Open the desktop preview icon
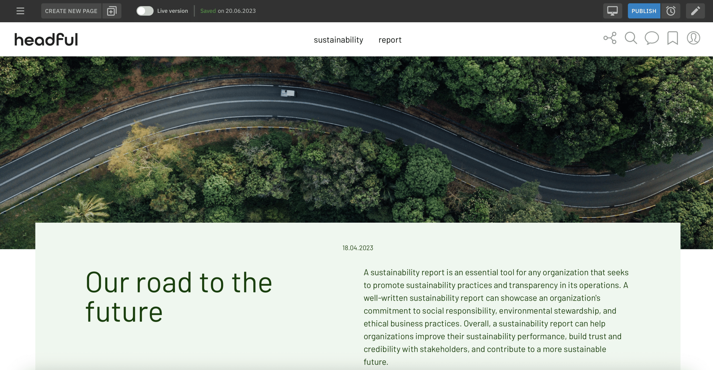This screenshot has height=370, width=713. (x=612, y=11)
